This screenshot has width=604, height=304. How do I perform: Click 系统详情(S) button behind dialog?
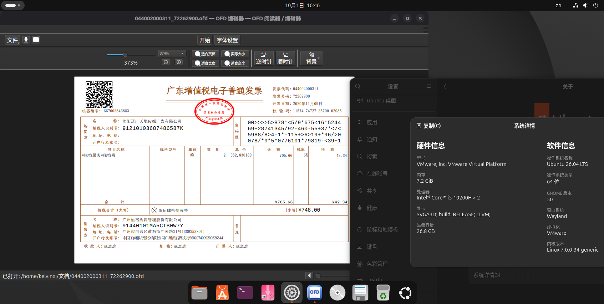click(x=487, y=275)
